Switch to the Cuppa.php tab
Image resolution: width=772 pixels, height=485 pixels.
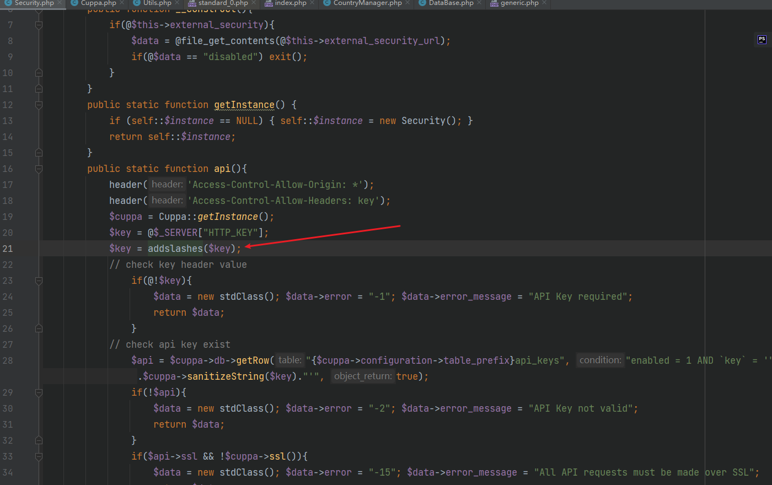99,3
